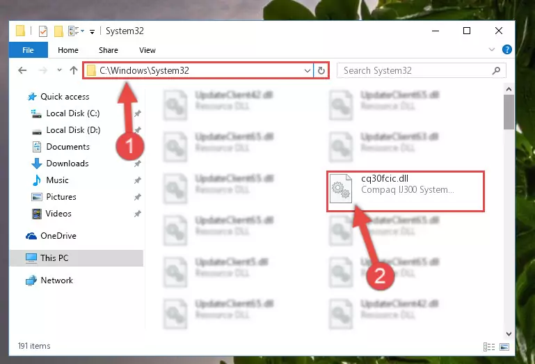The image size is (535, 364).
Task: Go up one folder level
Action: [x=73, y=70]
